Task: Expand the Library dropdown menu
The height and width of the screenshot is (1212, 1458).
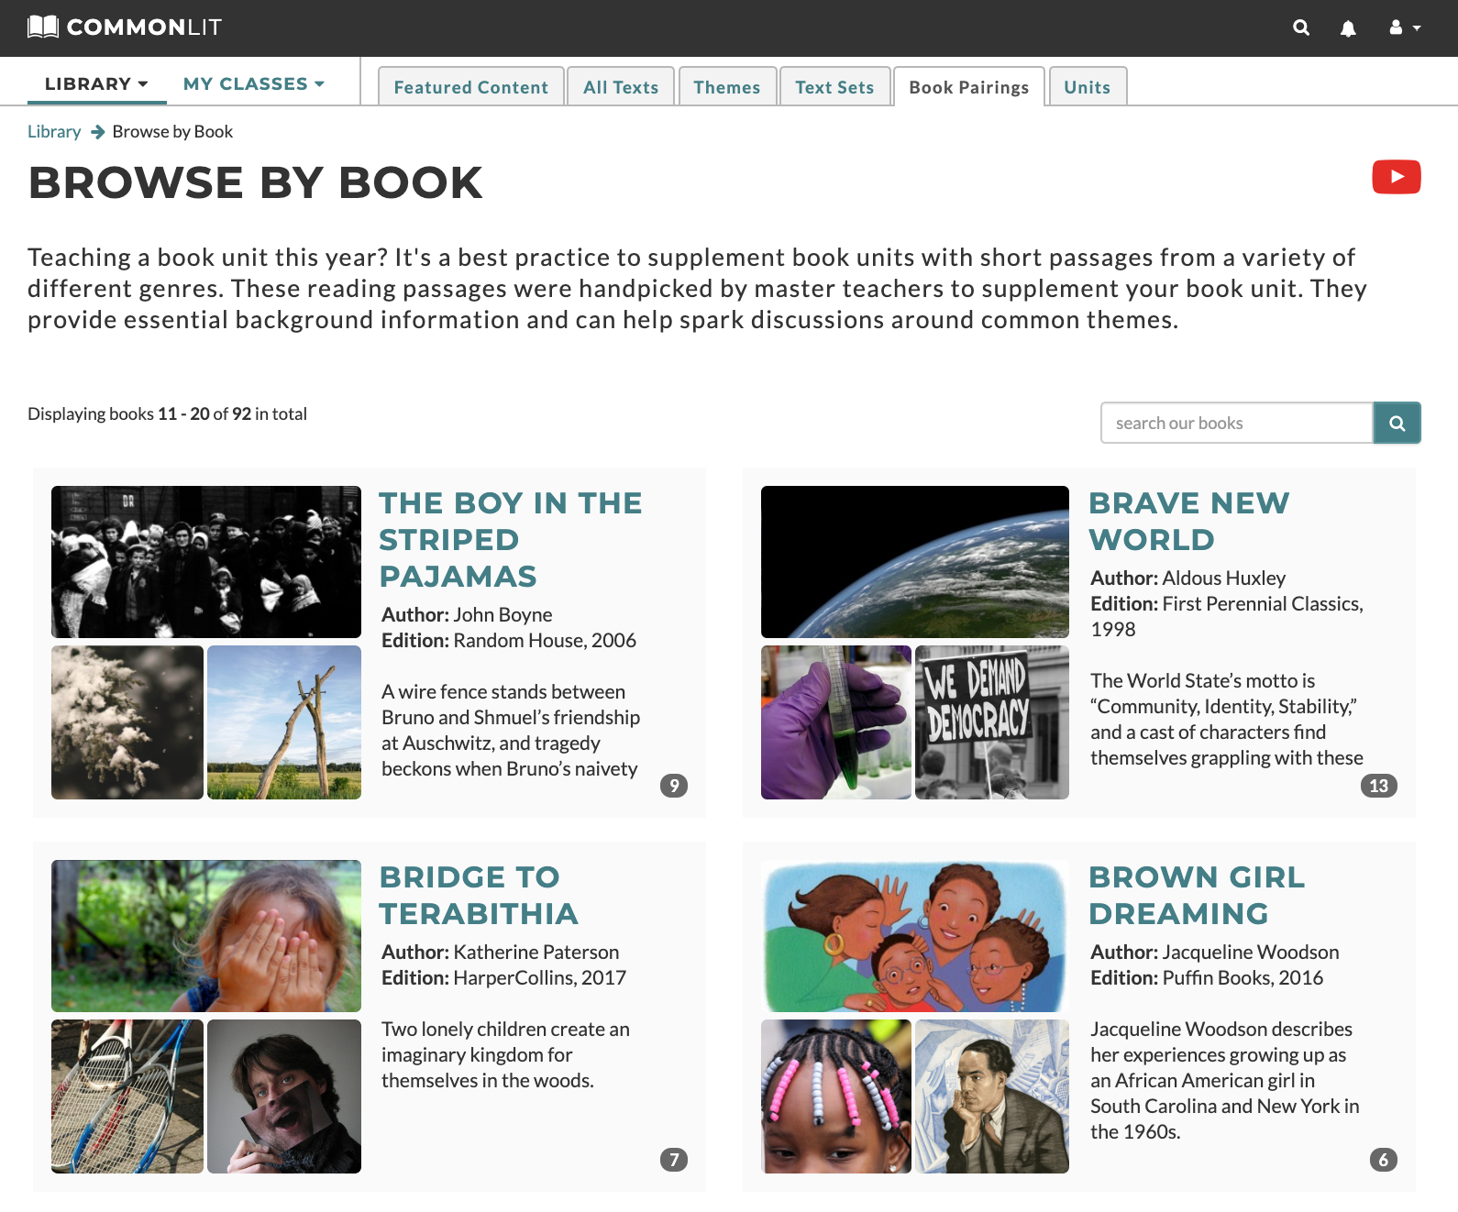Action: click(x=96, y=83)
